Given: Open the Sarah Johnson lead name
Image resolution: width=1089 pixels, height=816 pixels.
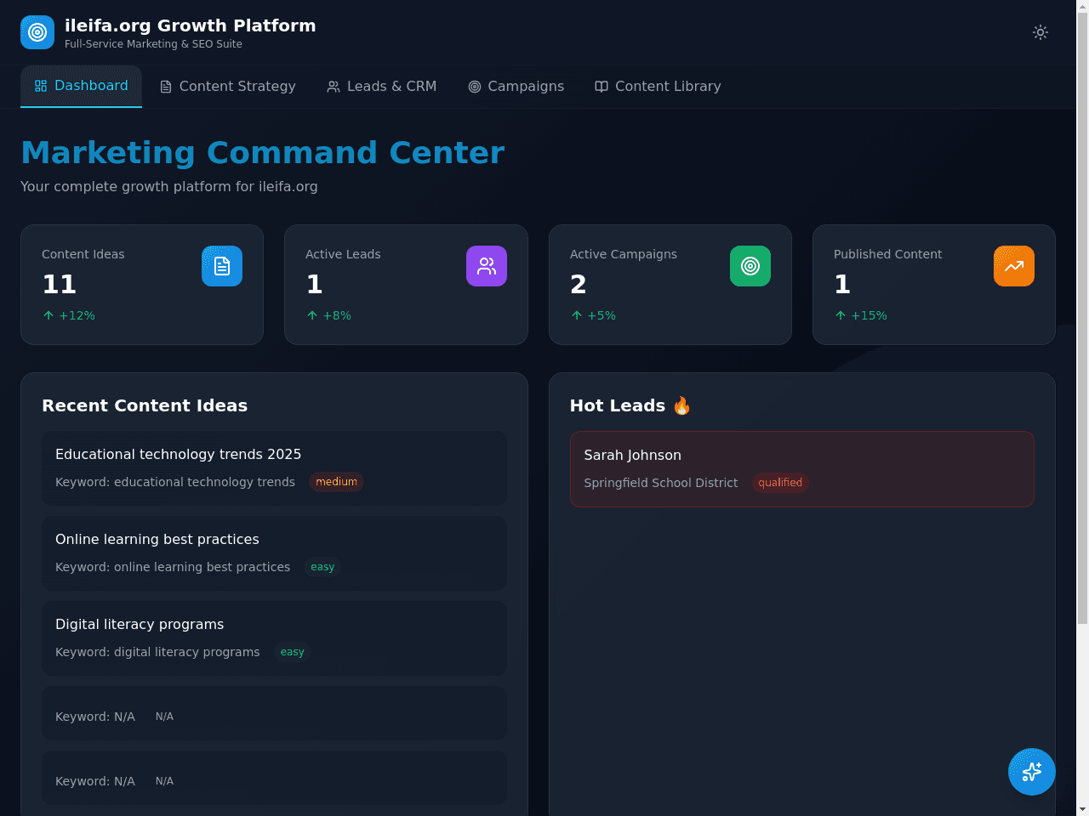Looking at the screenshot, I should click(x=632, y=455).
